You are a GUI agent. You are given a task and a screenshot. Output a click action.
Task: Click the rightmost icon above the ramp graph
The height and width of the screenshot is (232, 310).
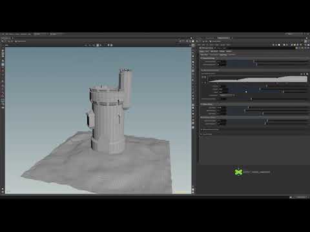click(307, 74)
